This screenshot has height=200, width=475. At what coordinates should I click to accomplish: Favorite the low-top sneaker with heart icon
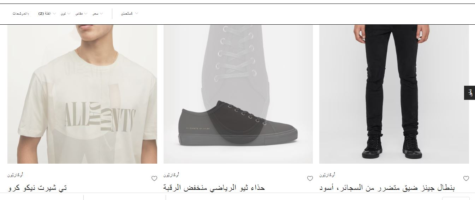[310, 178]
